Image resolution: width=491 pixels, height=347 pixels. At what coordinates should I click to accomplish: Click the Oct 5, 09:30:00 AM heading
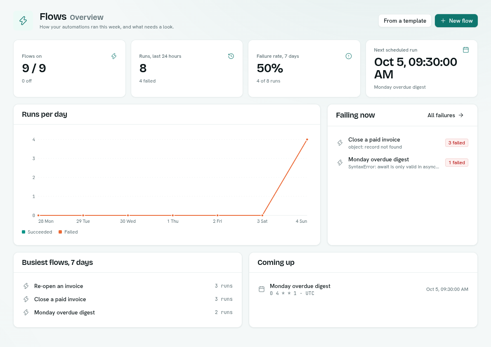415,68
